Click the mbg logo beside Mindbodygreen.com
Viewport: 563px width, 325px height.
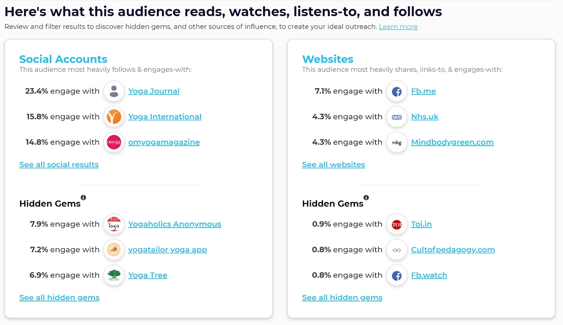(397, 142)
